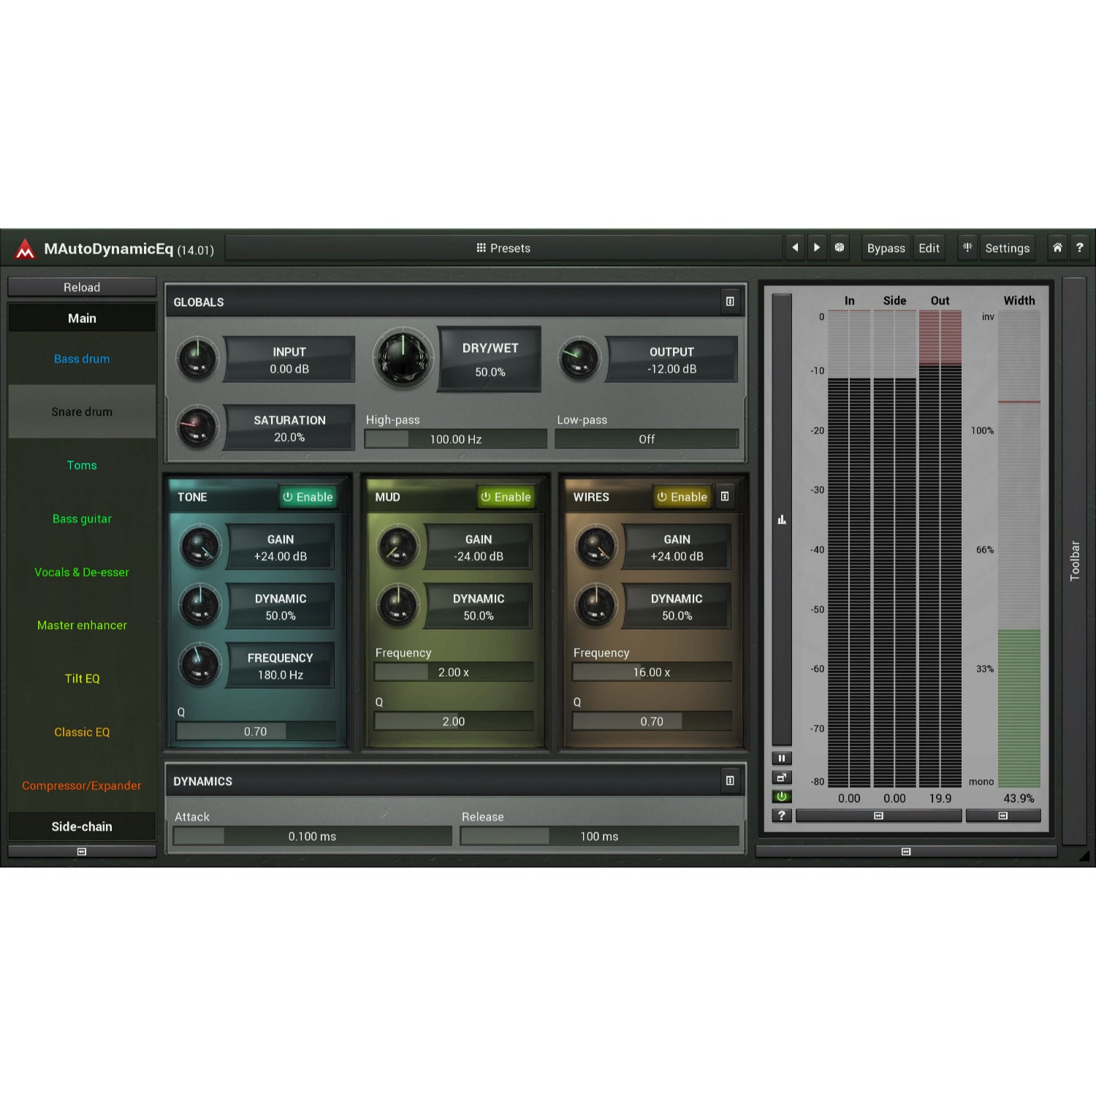Click the MeldaProduction logo icon
Viewport: 1096px width, 1096px height.
tap(26, 249)
